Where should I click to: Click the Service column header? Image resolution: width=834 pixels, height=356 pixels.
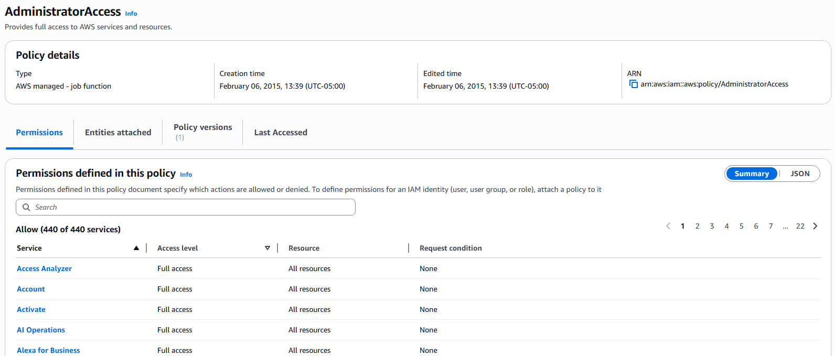[x=29, y=248]
